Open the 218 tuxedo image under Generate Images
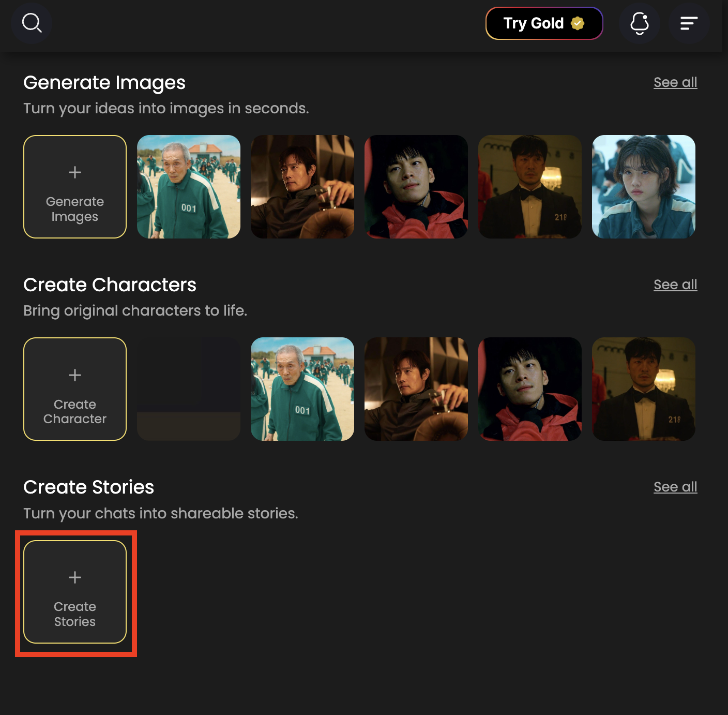 click(530, 187)
